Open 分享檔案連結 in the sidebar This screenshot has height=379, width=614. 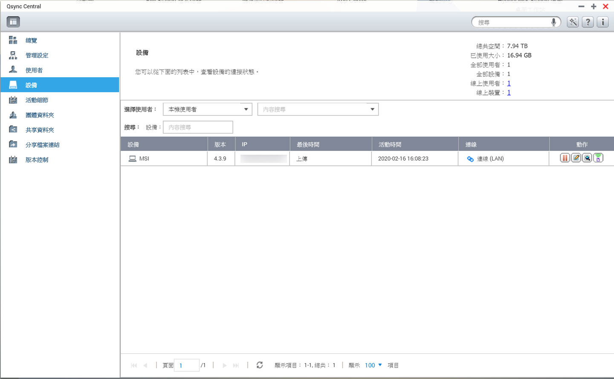(60, 145)
